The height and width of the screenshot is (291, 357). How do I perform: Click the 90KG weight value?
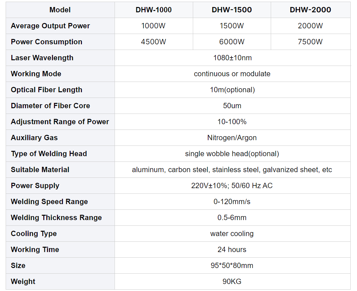pyautogui.click(x=232, y=281)
